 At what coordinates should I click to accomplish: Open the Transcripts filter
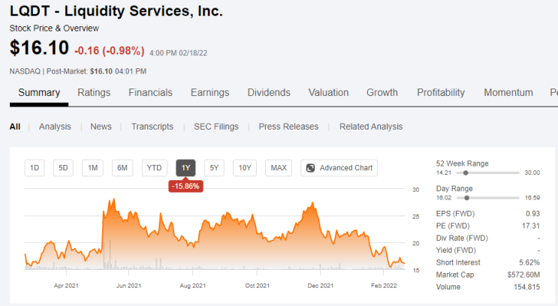coord(152,127)
